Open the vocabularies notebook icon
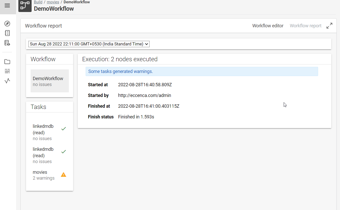The image size is (340, 210). pyautogui.click(x=7, y=33)
